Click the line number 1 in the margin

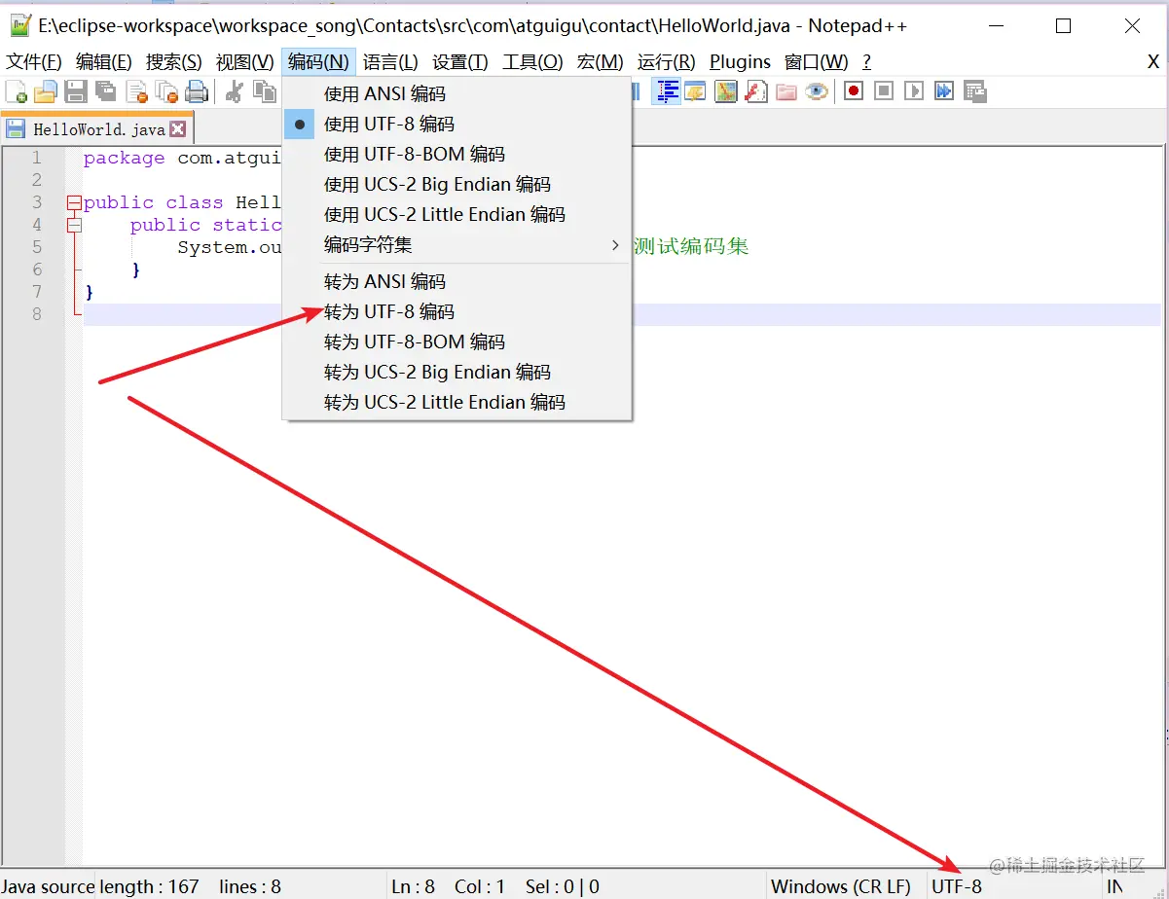click(x=37, y=158)
